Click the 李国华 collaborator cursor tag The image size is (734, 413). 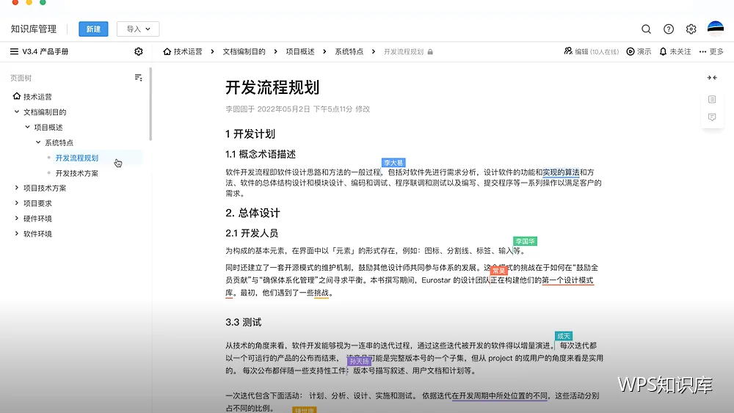pyautogui.click(x=526, y=241)
